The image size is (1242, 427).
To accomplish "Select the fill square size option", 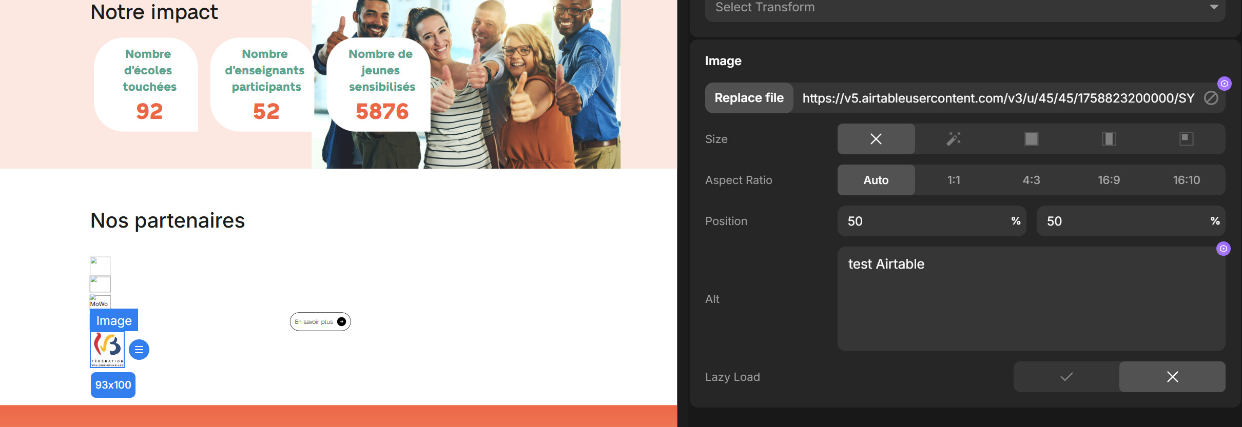I will (x=1031, y=139).
